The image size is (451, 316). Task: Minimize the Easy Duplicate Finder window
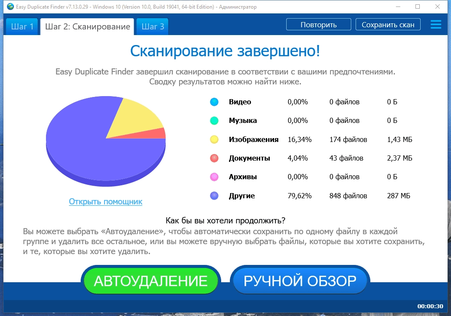[x=398, y=6]
